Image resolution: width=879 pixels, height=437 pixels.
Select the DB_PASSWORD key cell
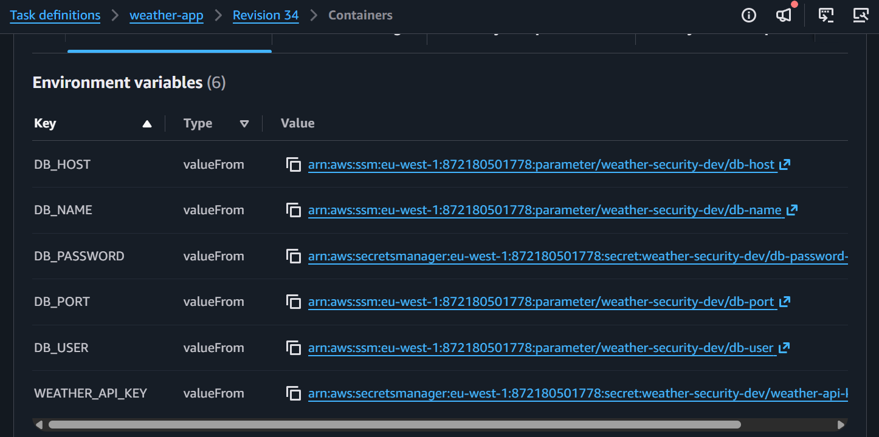tap(79, 256)
